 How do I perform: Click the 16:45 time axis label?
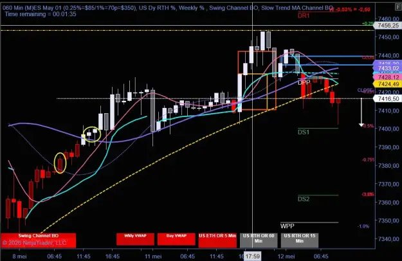[113, 256]
